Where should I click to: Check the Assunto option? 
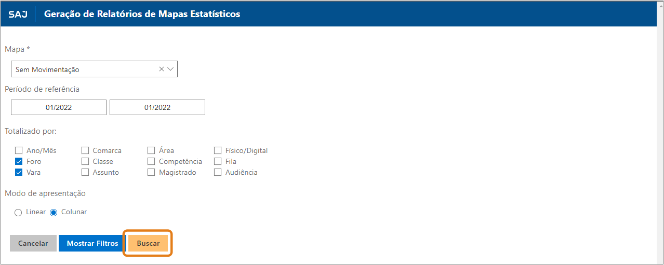pos(85,172)
